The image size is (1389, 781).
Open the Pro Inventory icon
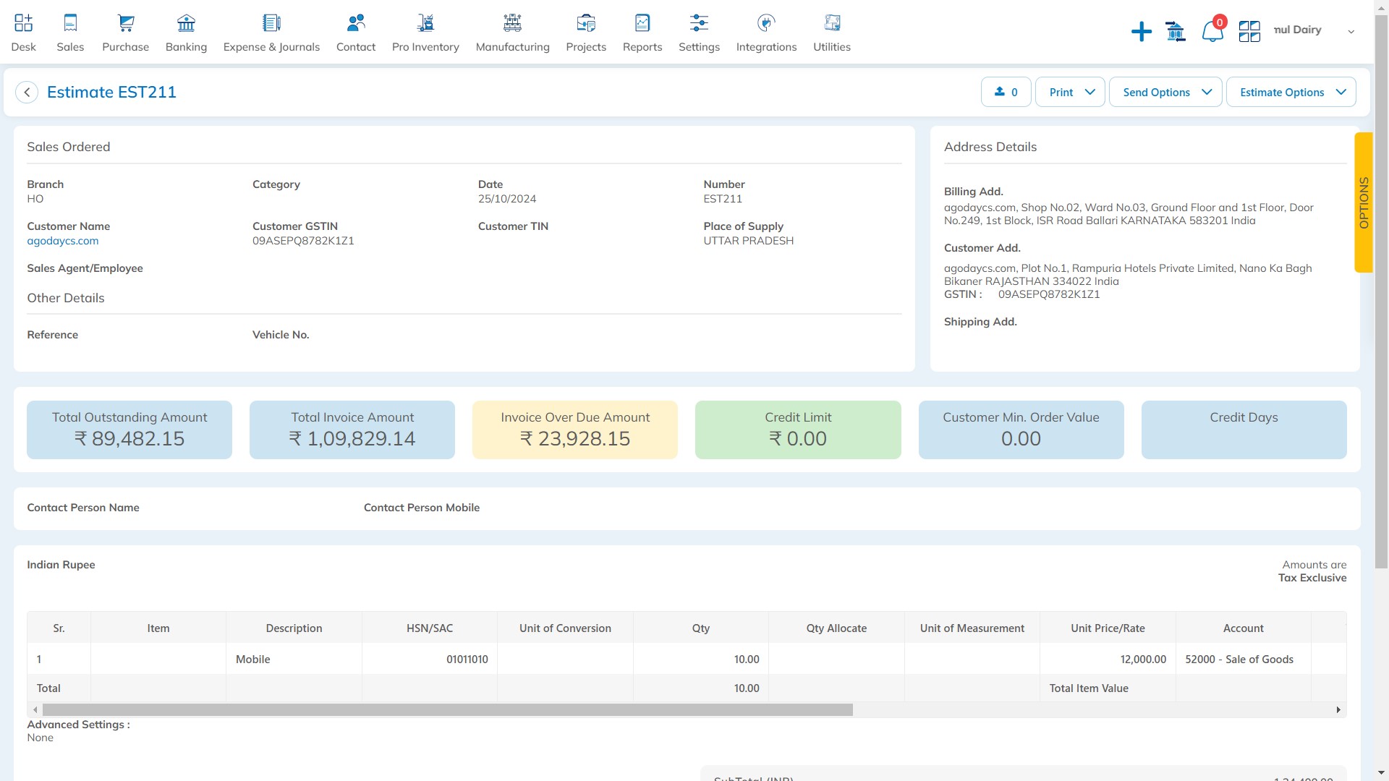425,23
